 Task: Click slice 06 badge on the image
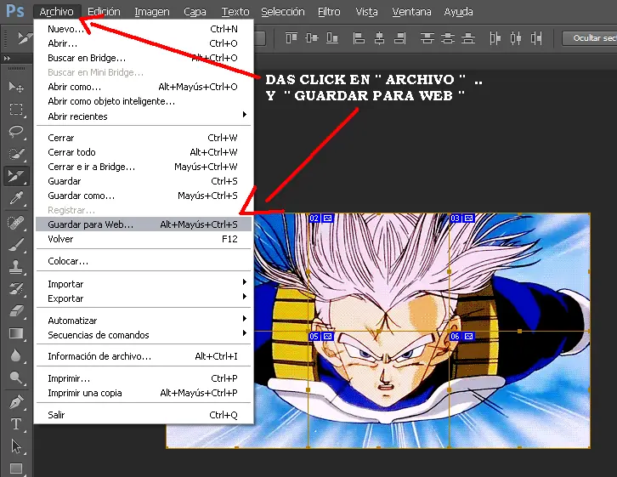click(462, 336)
